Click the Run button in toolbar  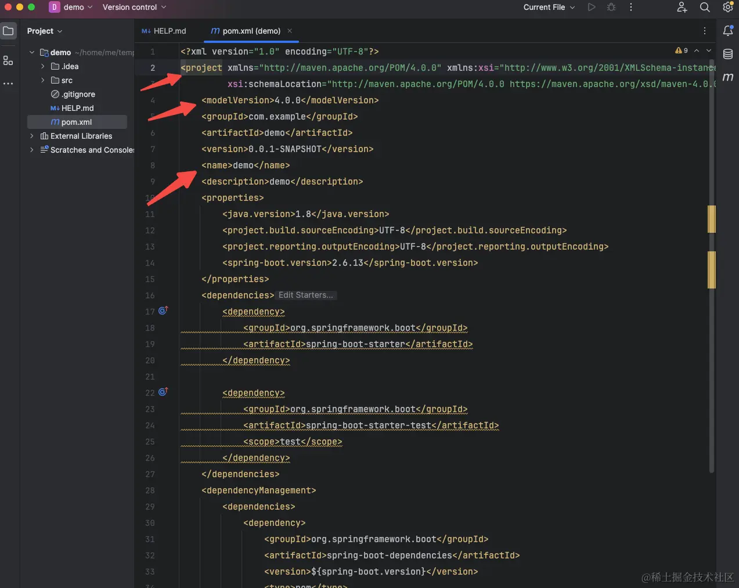pyautogui.click(x=592, y=7)
